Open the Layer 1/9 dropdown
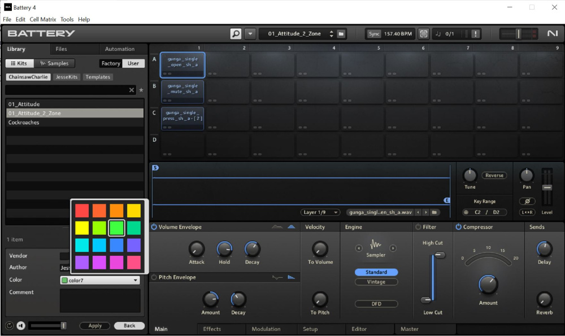This screenshot has width=565, height=336. pyautogui.click(x=320, y=212)
